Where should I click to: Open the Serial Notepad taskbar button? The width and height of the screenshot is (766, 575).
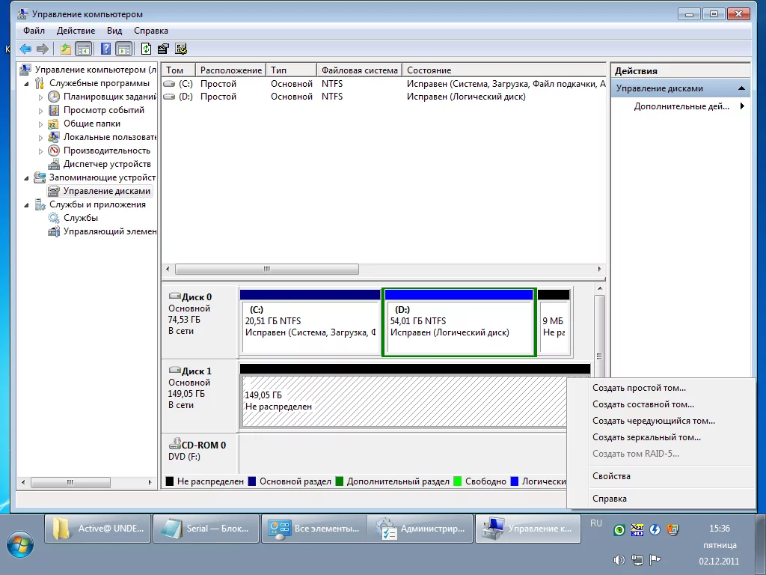(x=206, y=529)
